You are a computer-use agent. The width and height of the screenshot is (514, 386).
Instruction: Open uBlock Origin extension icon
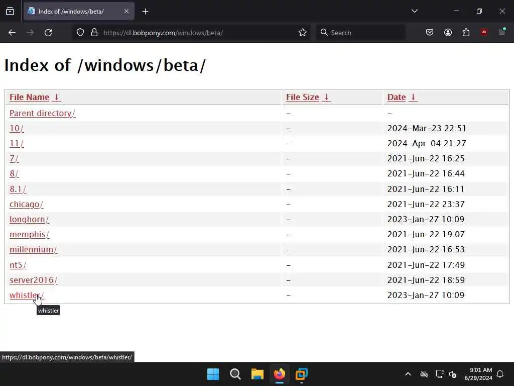(484, 32)
